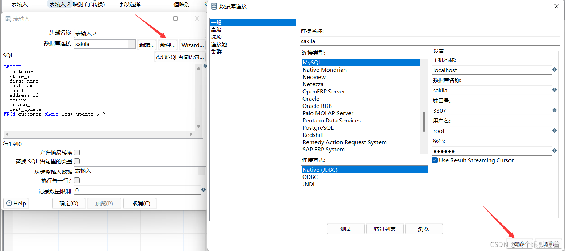Screen dimensions: 565x251
Task: Click SQL editor scroll down arrow
Action: [x=199, y=126]
